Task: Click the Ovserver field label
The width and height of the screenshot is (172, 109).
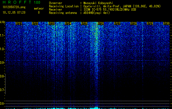Action: (56, 3)
